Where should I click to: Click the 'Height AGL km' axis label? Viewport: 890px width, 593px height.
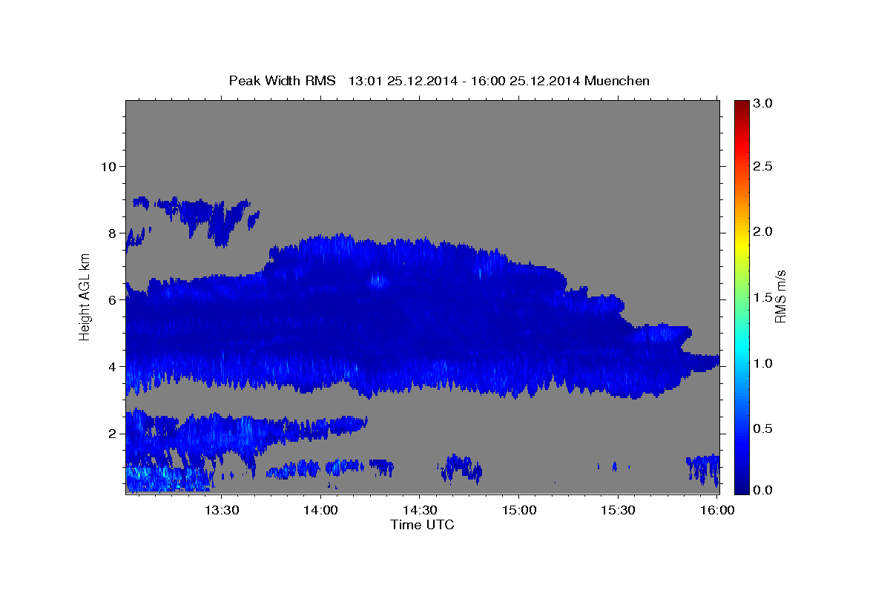click(85, 296)
